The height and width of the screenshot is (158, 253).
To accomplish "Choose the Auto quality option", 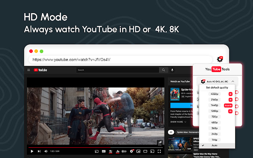I will pos(217,145).
